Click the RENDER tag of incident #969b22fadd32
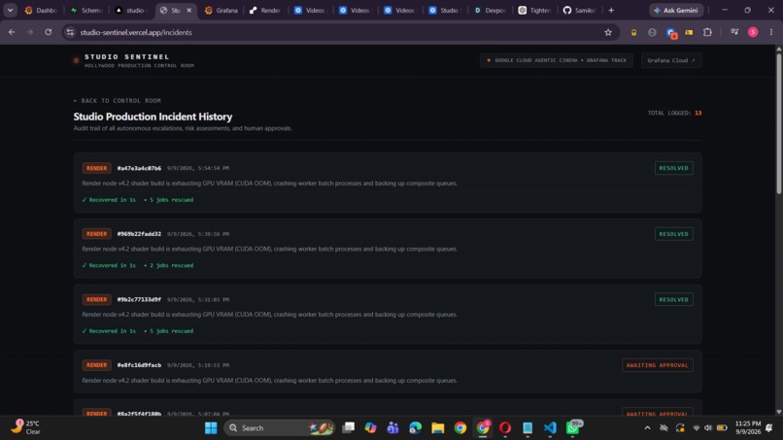This screenshot has height=440, width=783. [x=96, y=234]
